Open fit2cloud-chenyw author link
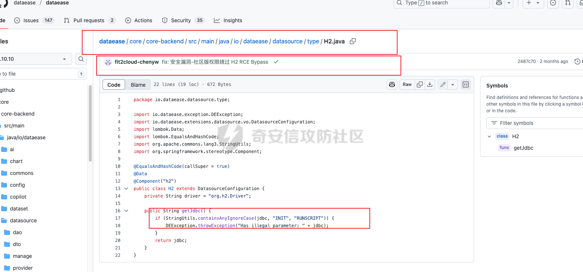 pos(137,62)
